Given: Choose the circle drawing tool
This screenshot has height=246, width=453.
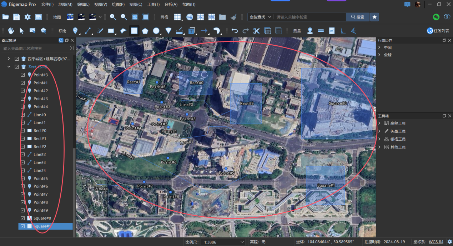Looking at the screenshot, I should (x=156, y=31).
